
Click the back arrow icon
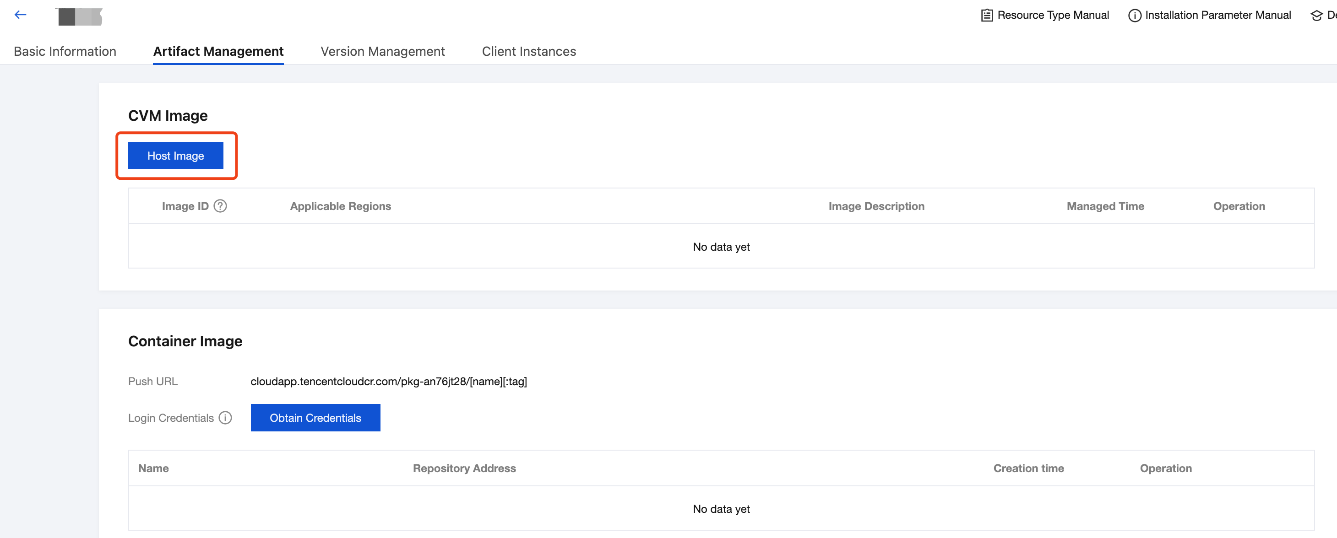(x=20, y=15)
